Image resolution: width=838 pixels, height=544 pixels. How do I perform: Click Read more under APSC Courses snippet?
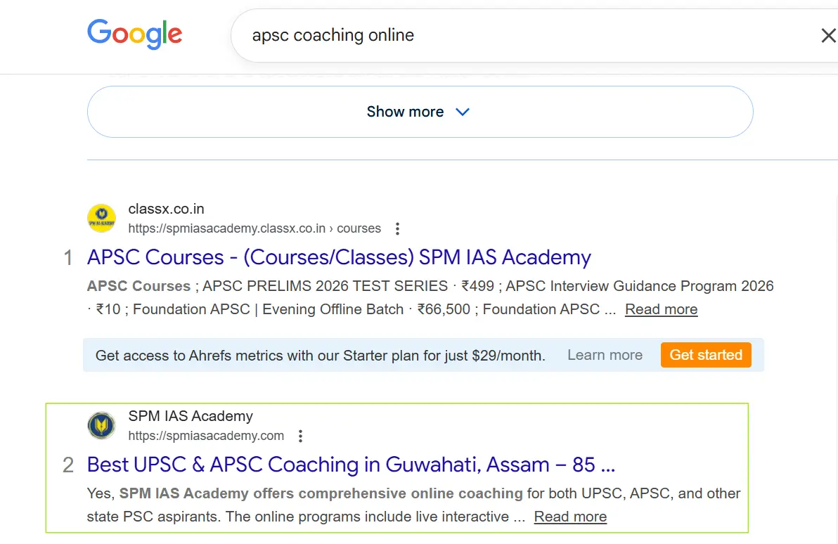[661, 309]
